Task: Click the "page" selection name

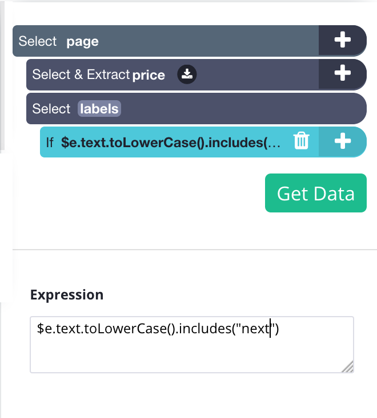Action: coord(82,42)
